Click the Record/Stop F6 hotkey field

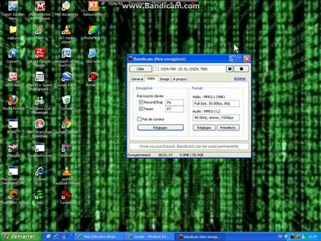tap(175, 102)
